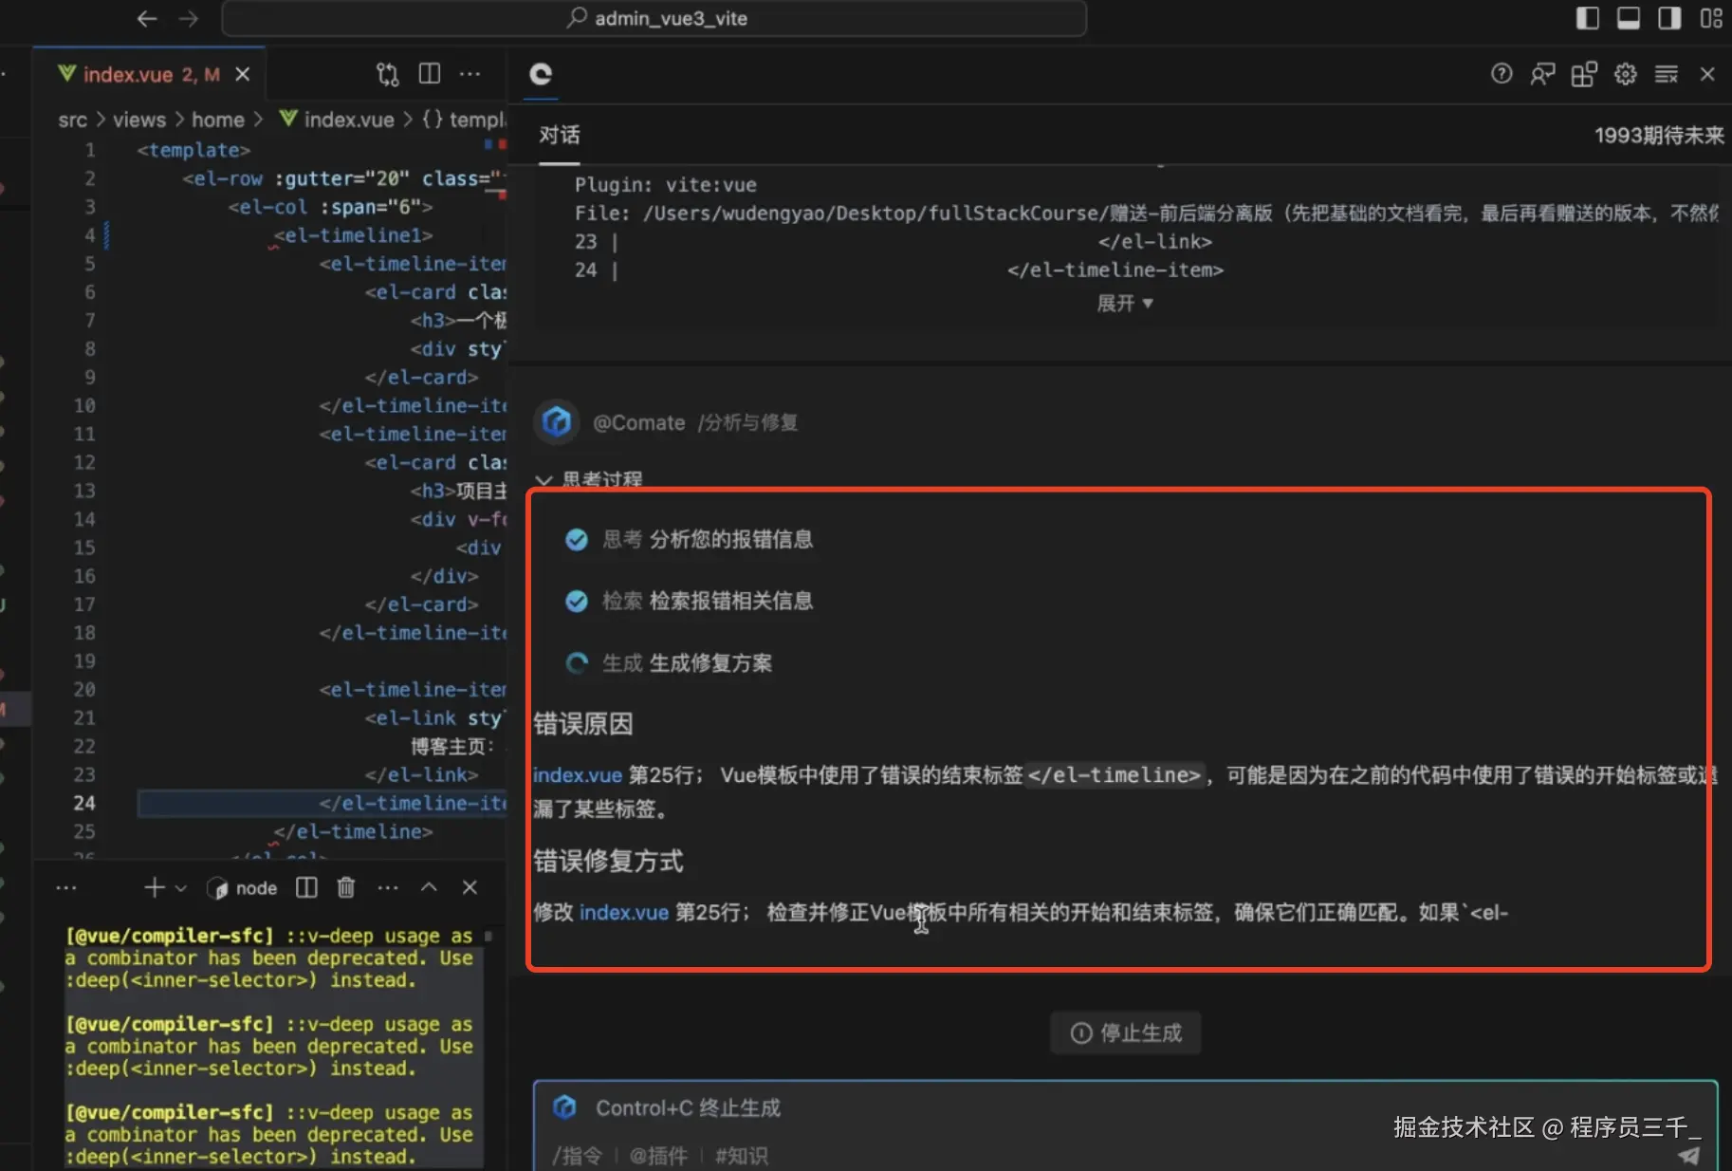Click the </el-link> tag on line 23
The width and height of the screenshot is (1732, 1171).
click(x=422, y=775)
